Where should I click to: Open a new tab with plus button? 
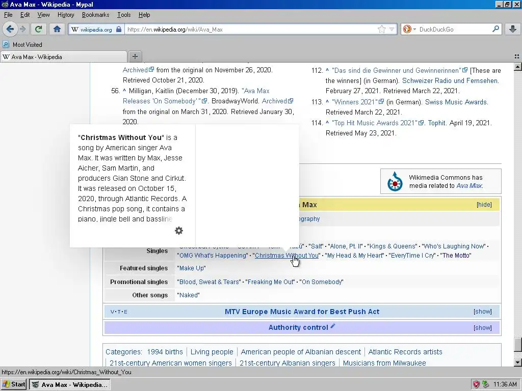(135, 57)
